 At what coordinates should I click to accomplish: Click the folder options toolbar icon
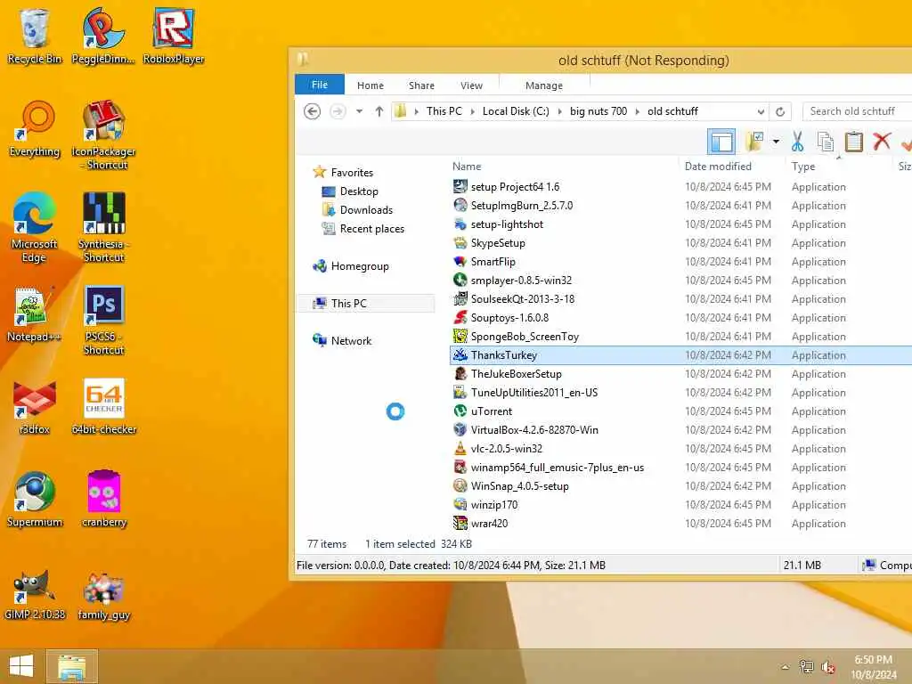point(754,142)
